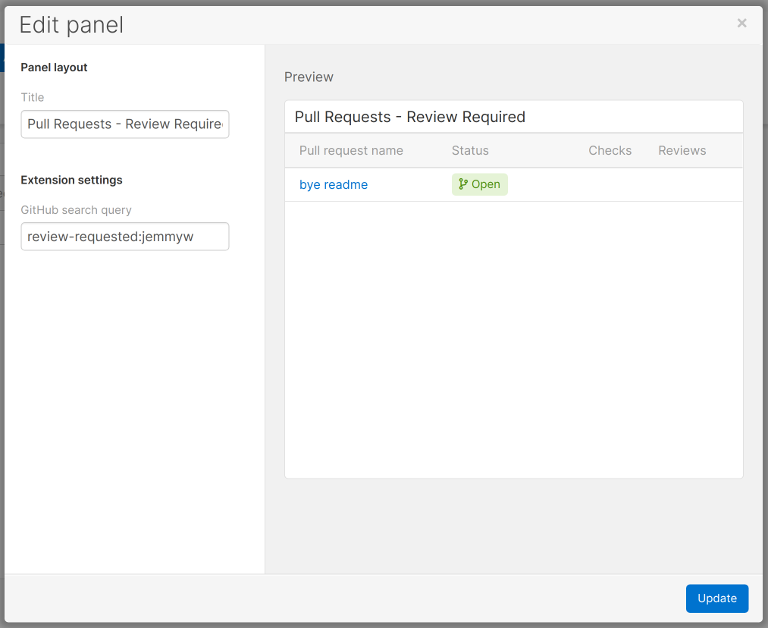This screenshot has height=628, width=768.
Task: Click the Preview label
Action: coord(309,77)
